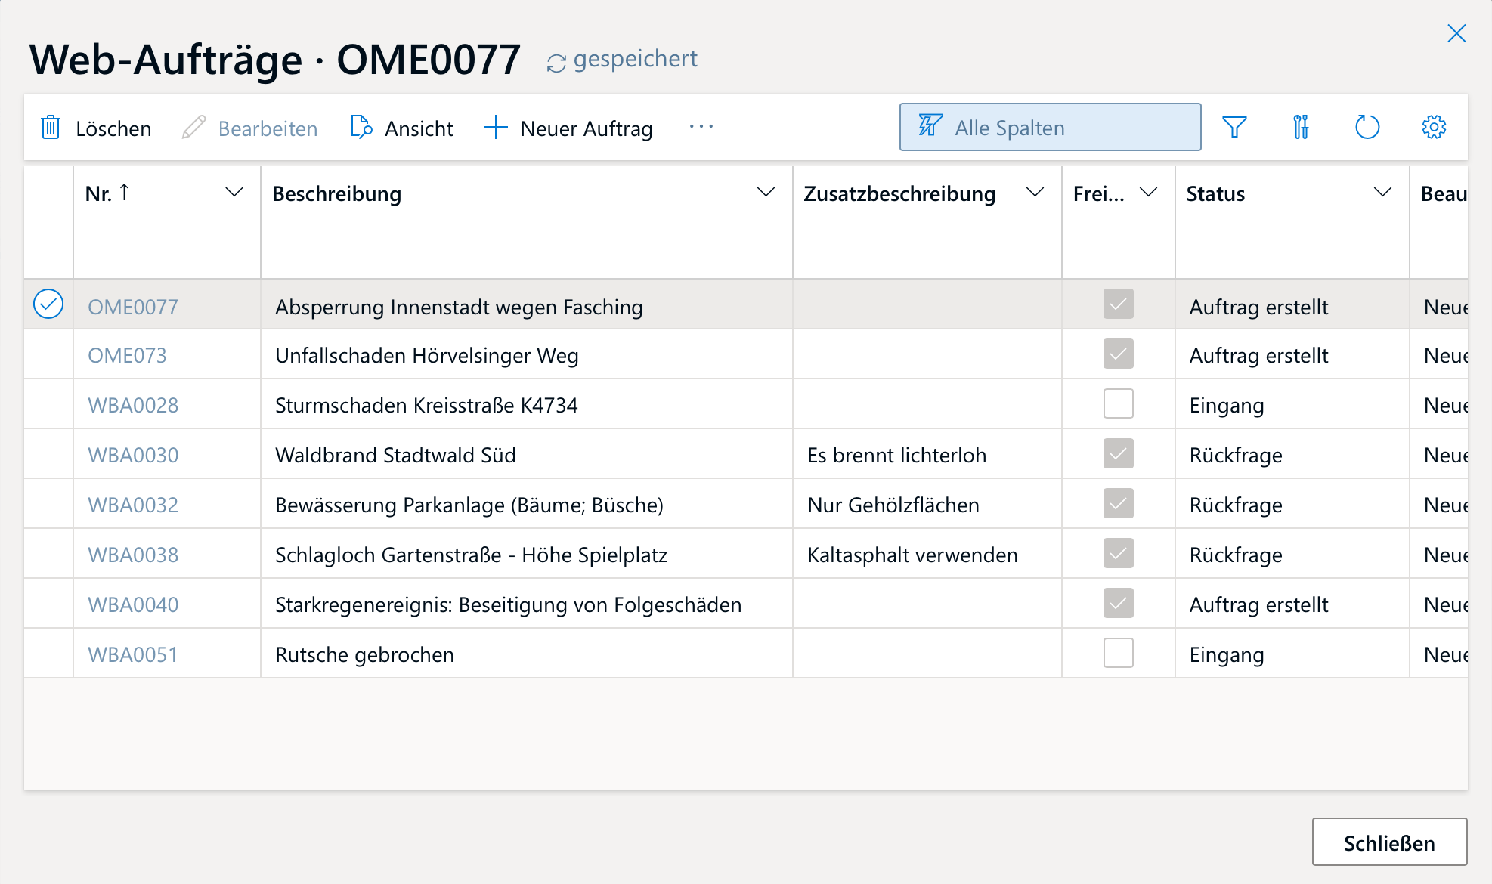
Task: Click the plus icon for Neuer Auftrag
Action: (x=495, y=128)
